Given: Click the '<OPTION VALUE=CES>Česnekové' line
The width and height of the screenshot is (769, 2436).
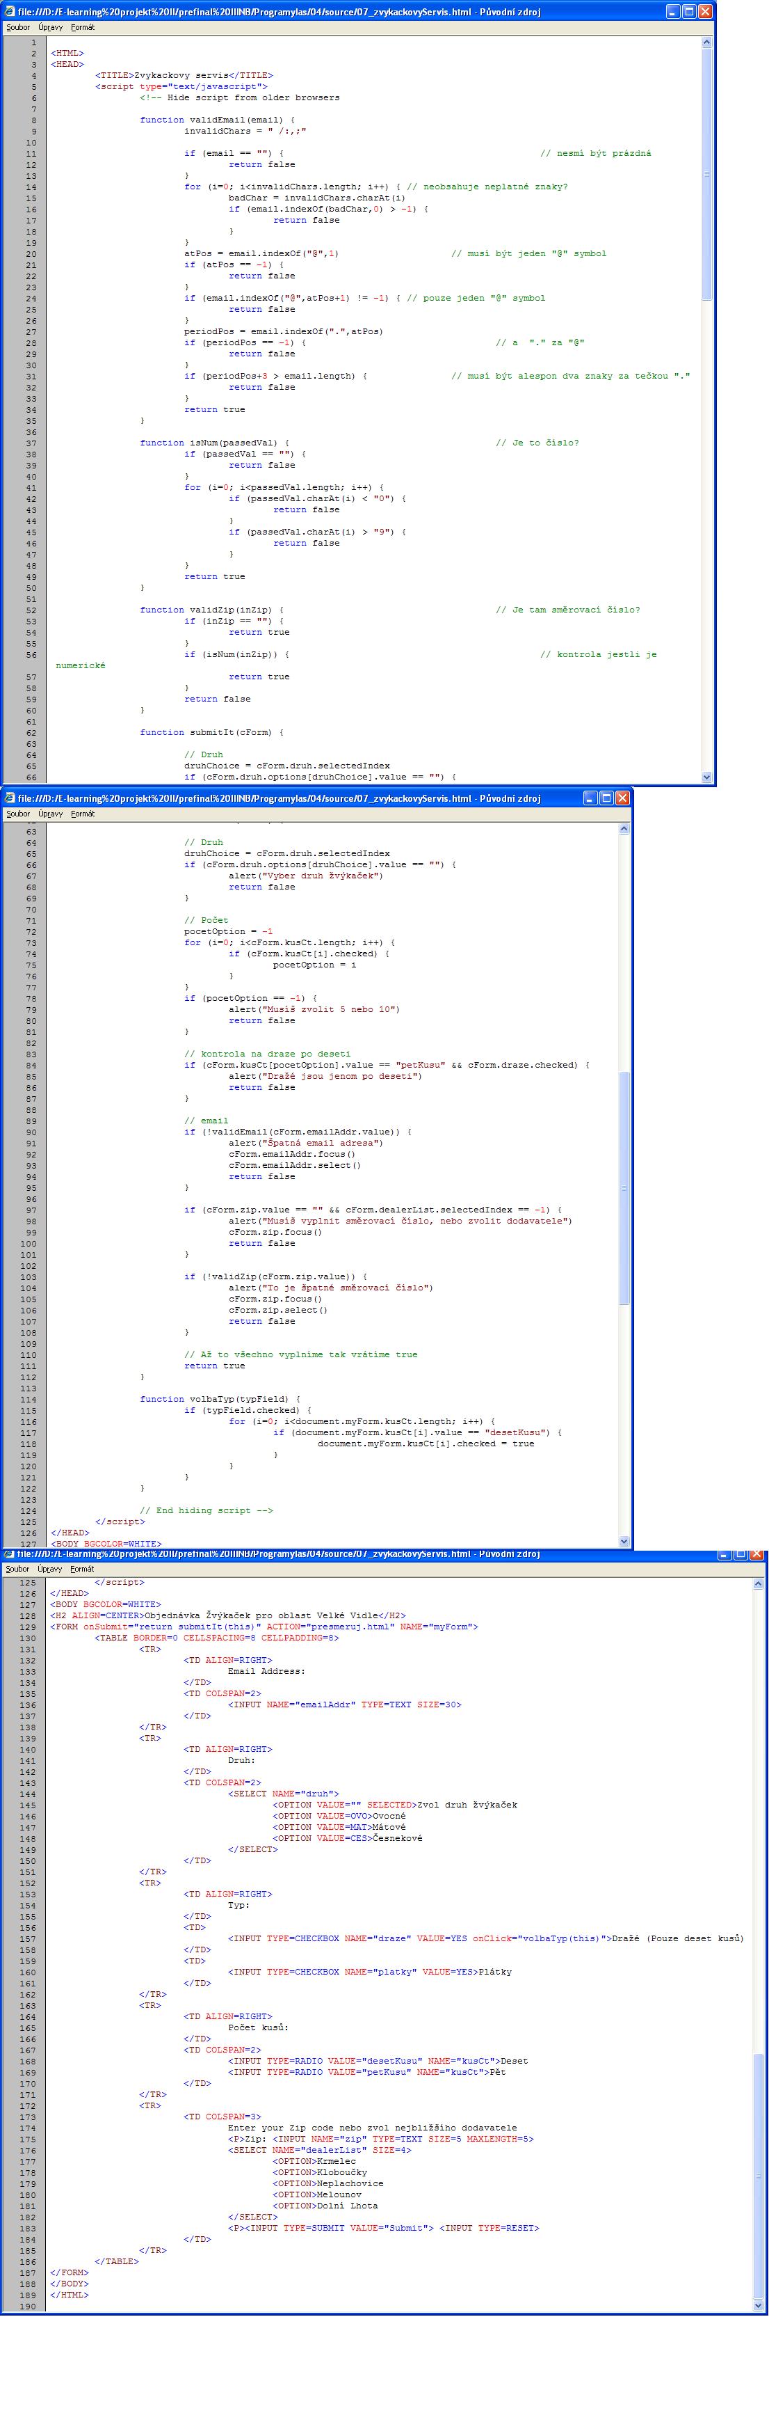Looking at the screenshot, I should [348, 1838].
